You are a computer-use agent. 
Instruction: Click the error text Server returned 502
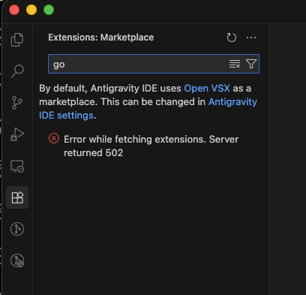pos(151,146)
